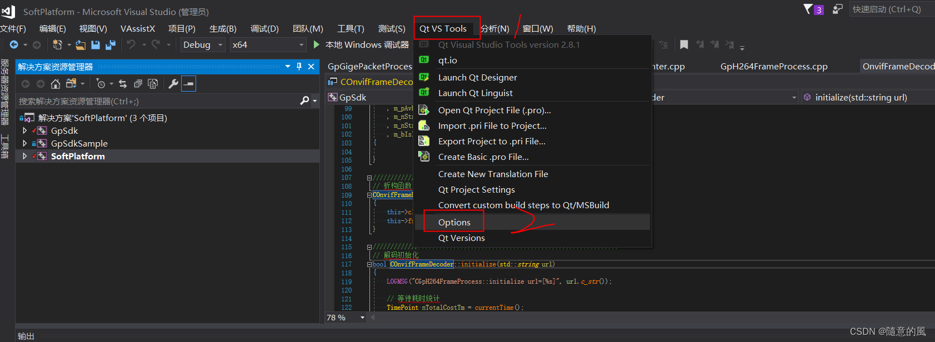
Task: Open the 帮助(H) help menu
Action: coord(581,28)
